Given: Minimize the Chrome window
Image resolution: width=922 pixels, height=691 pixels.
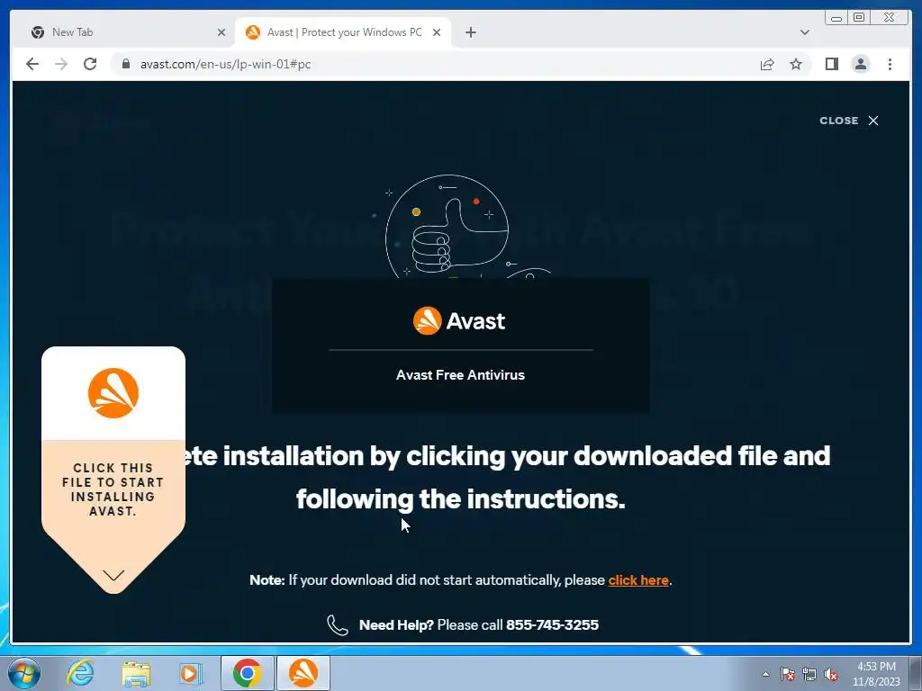Looking at the screenshot, I should (836, 18).
